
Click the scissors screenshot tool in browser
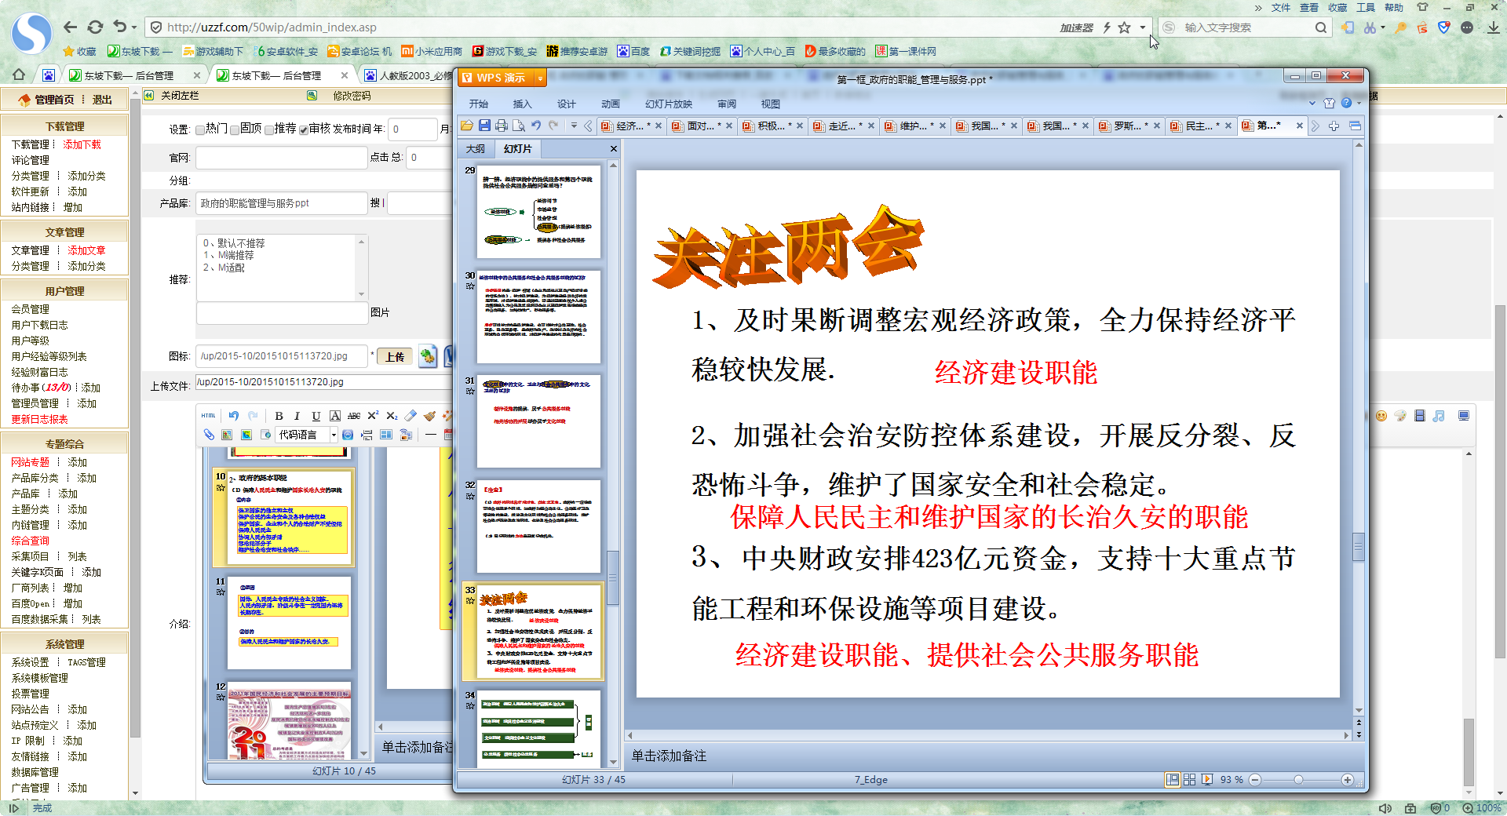click(1370, 27)
